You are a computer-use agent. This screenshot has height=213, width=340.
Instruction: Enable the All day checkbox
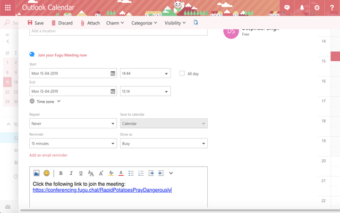pyautogui.click(x=182, y=73)
